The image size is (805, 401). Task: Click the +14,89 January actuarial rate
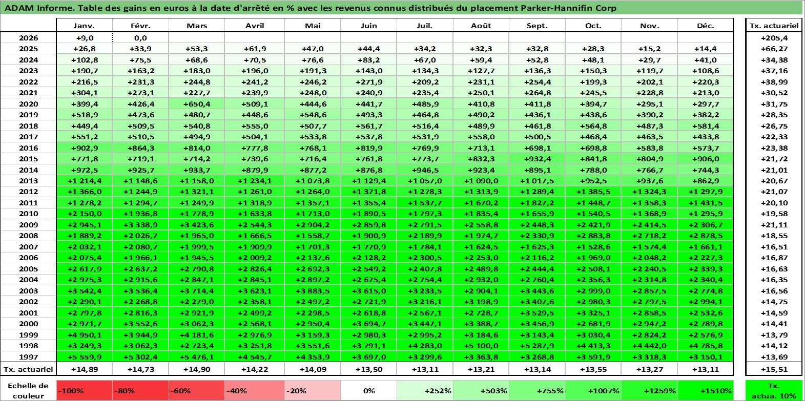(x=84, y=369)
